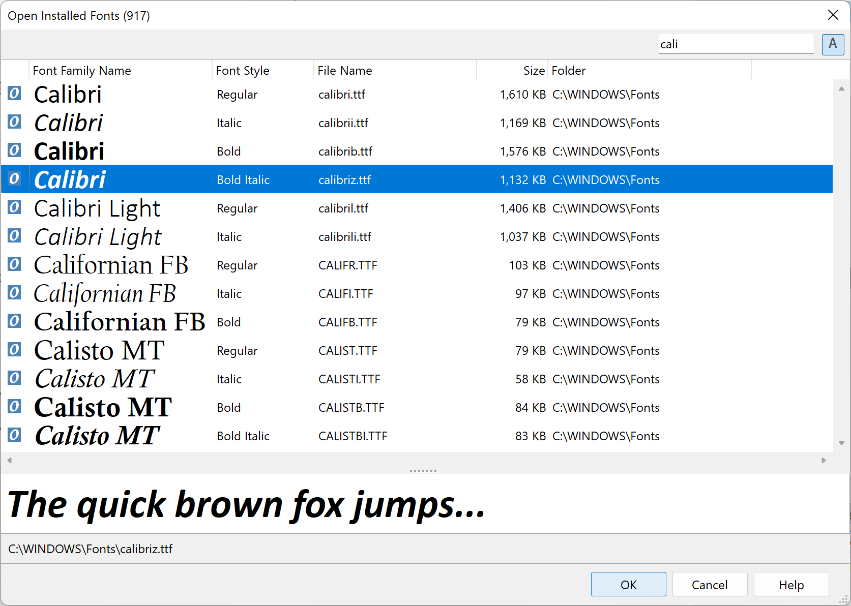The image size is (851, 606).
Task: Select the Calibri Light Regular font name
Action: (x=97, y=208)
